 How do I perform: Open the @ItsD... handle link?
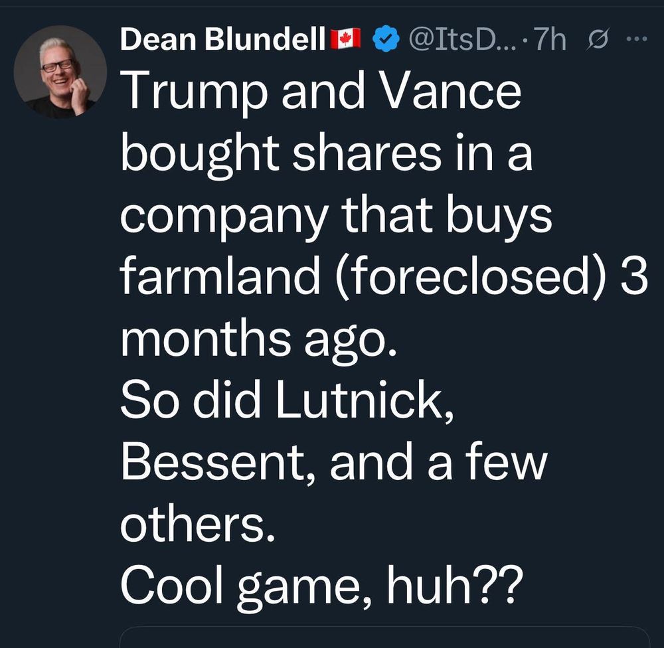[x=457, y=41]
